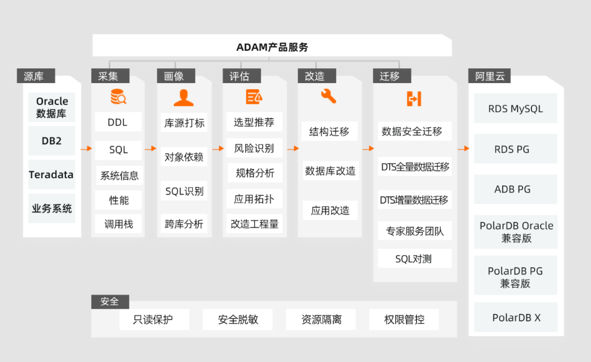Click the SQL识别 item
Viewport: 591px width, 362px height.
pos(184,191)
